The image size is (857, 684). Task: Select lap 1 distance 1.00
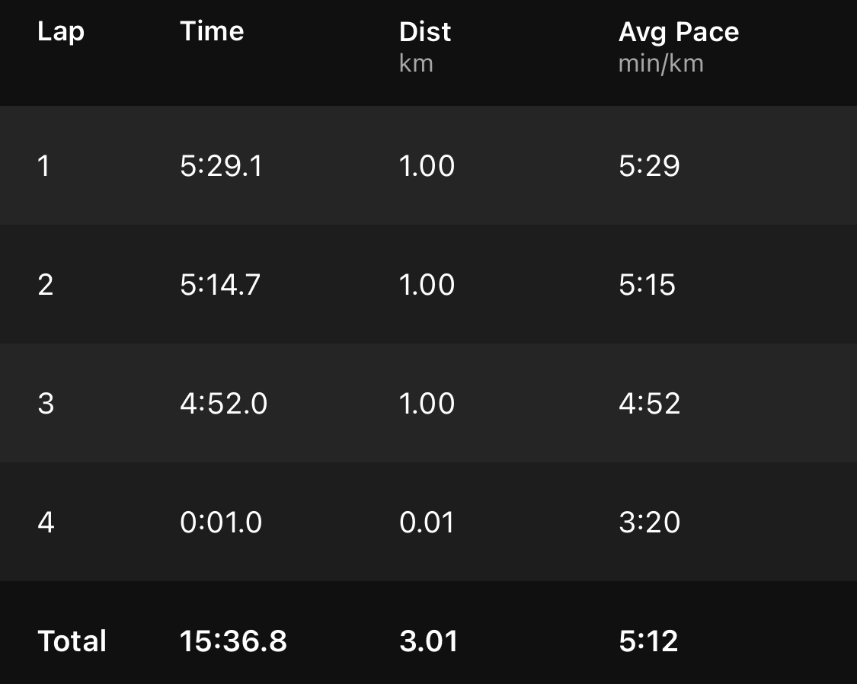(x=427, y=166)
